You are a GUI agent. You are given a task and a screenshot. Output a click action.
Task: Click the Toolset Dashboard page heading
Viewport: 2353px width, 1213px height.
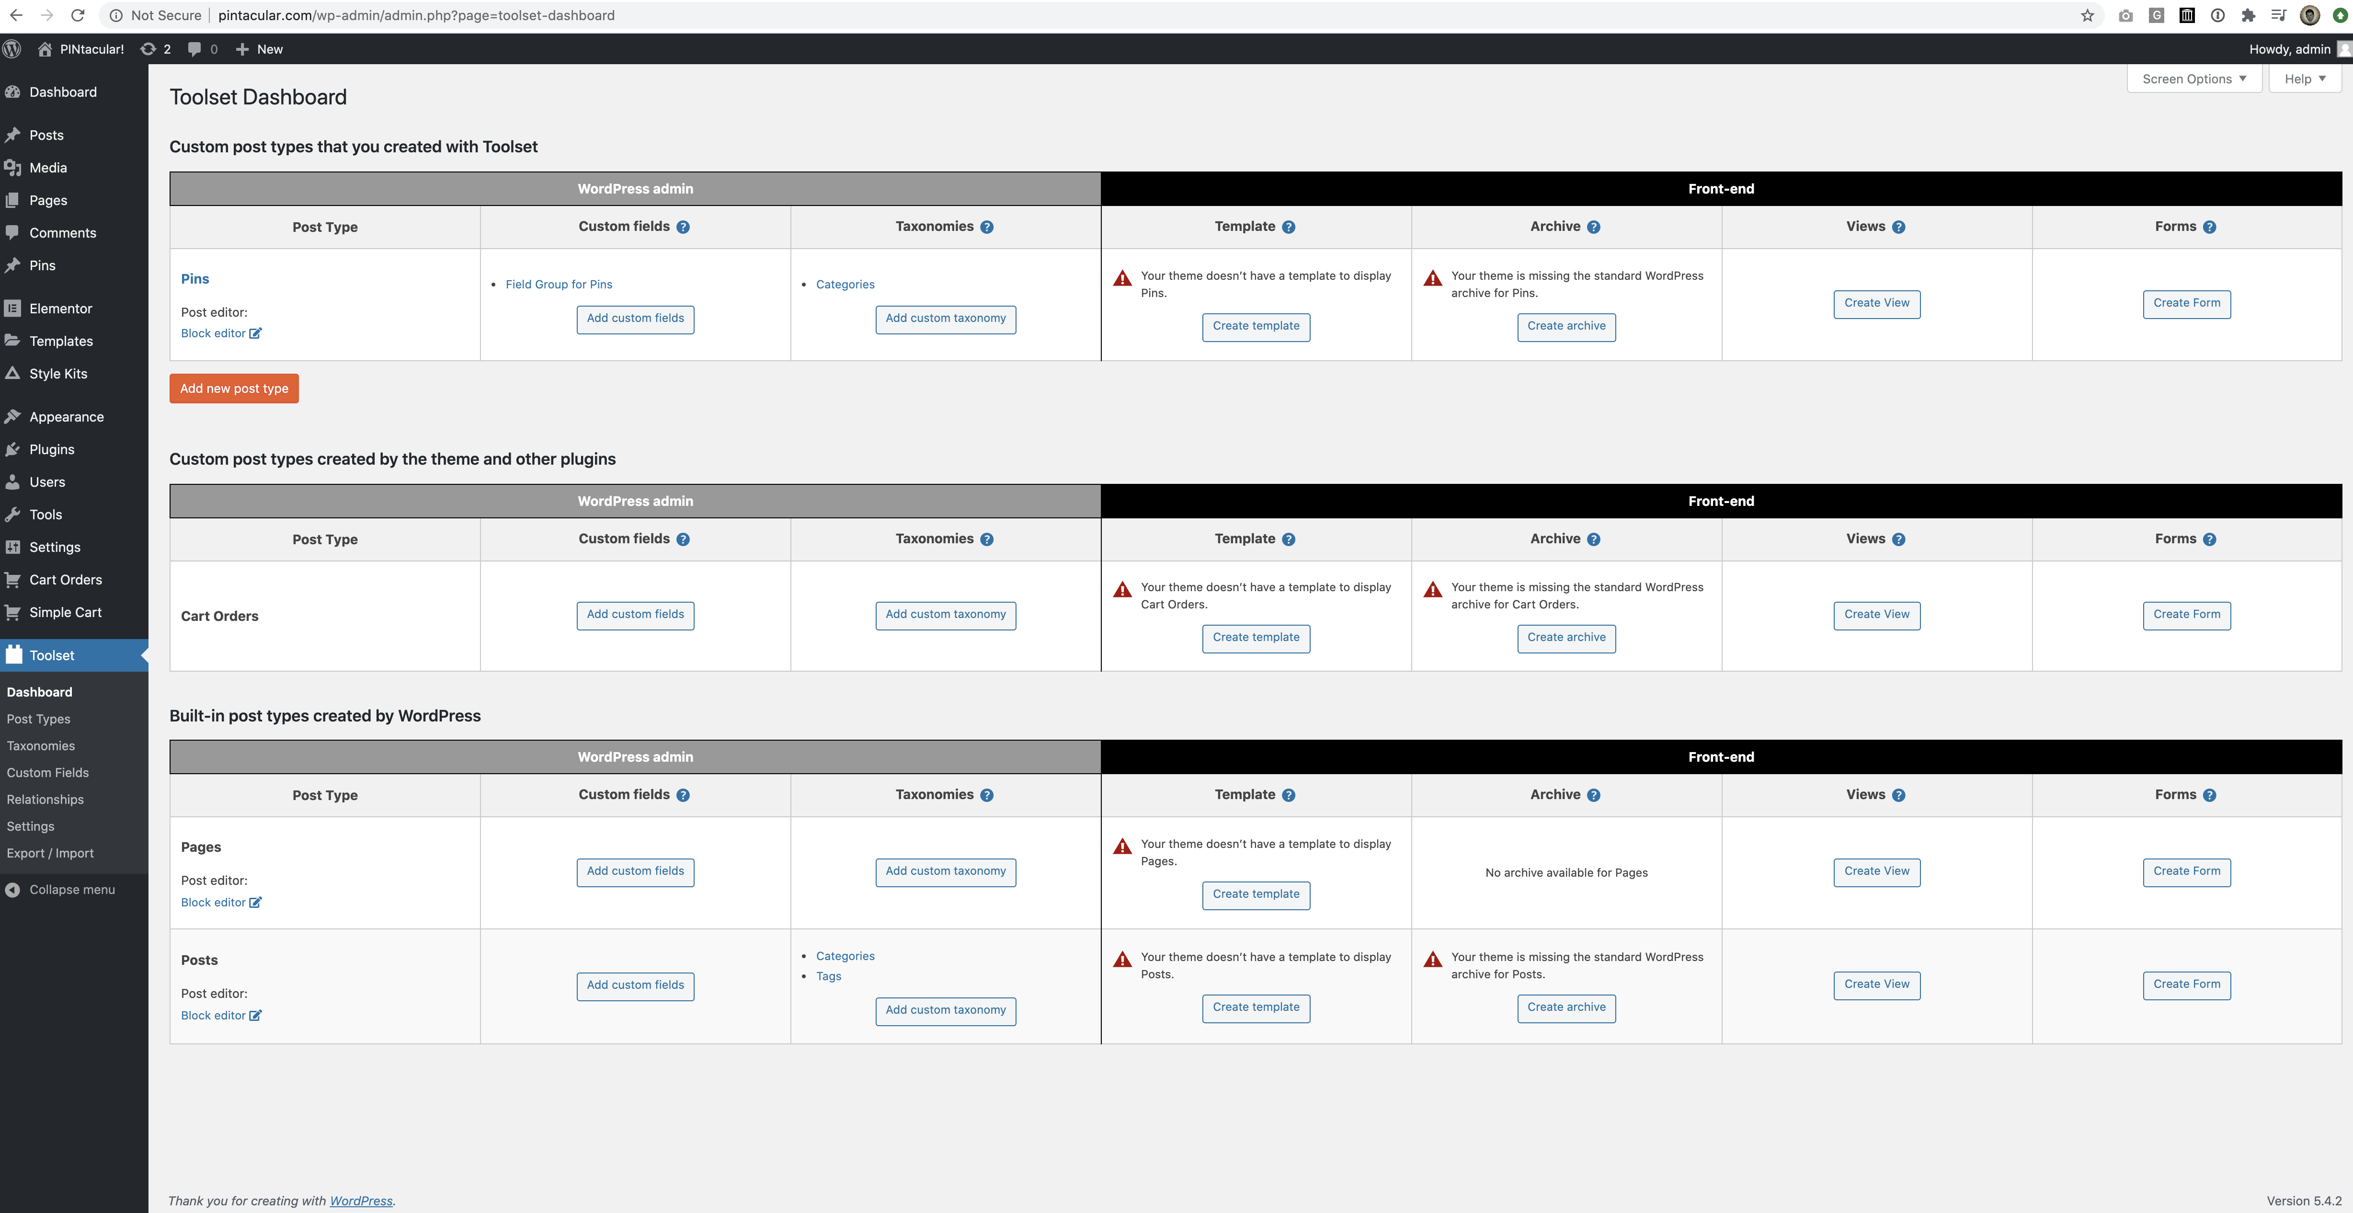click(258, 97)
